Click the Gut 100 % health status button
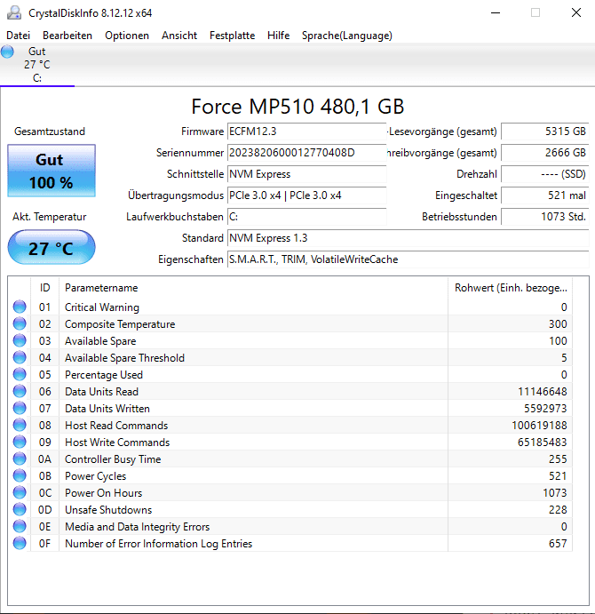 tap(52, 171)
